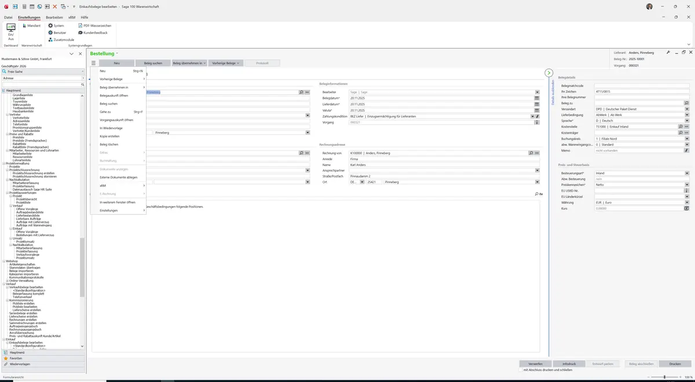Image resolution: width=695 pixels, height=382 pixels.
Task: Search Kostenträger with magnifier icon
Action: (681, 133)
